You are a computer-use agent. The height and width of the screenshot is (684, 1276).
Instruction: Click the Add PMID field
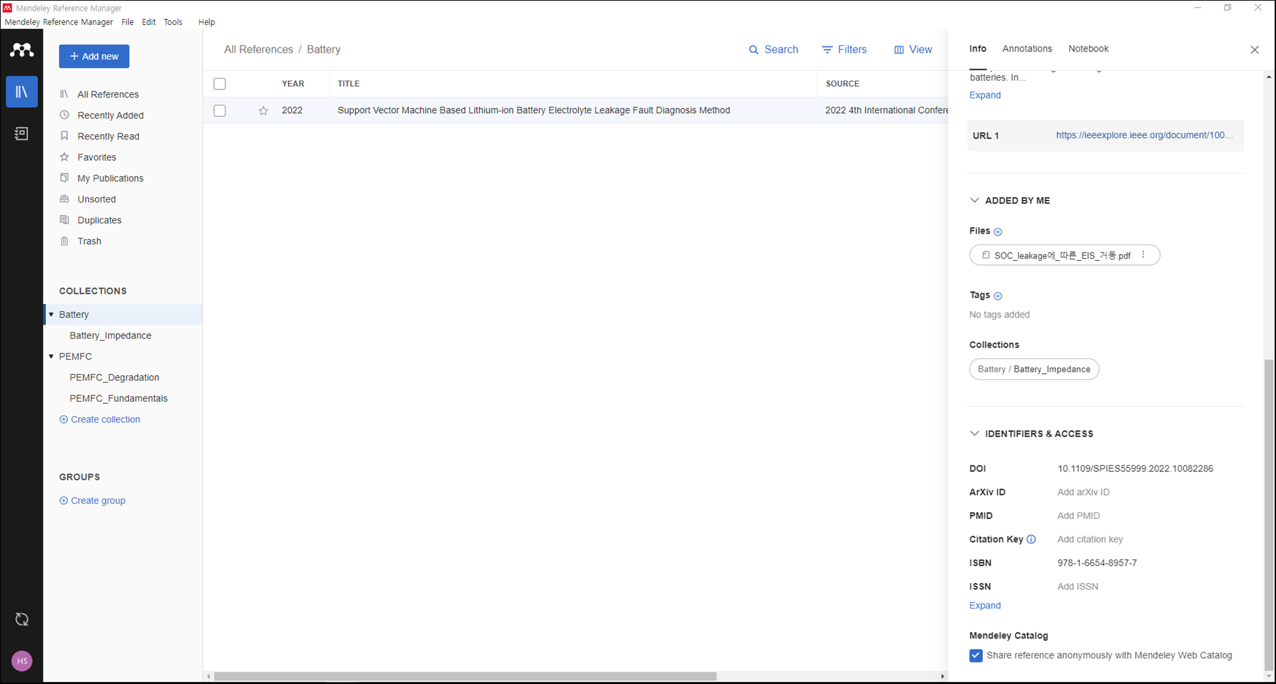click(x=1078, y=516)
